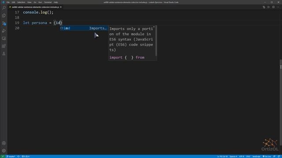Run the code with the play icon

[268, 7]
